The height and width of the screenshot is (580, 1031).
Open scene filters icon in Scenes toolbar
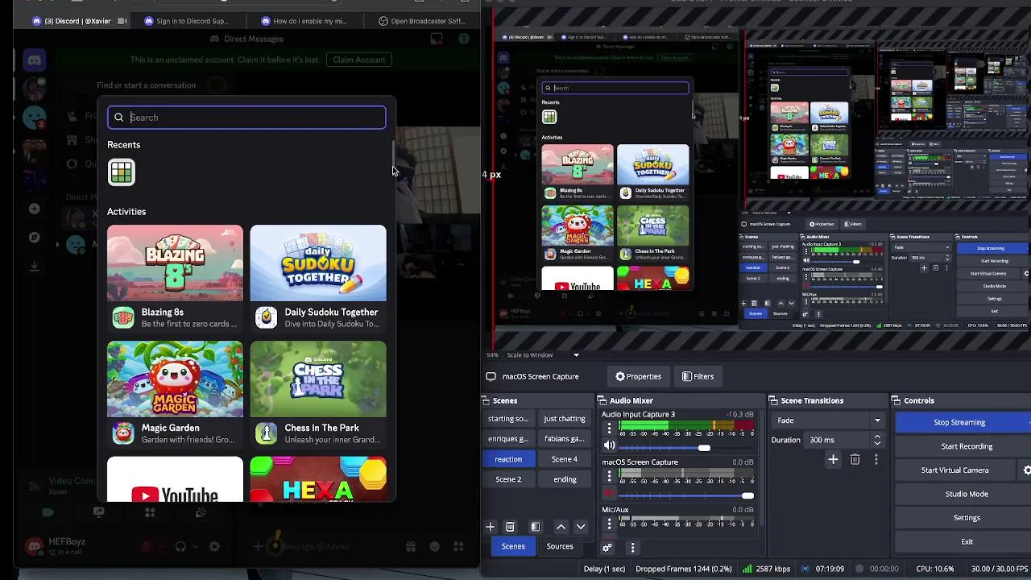tap(536, 527)
